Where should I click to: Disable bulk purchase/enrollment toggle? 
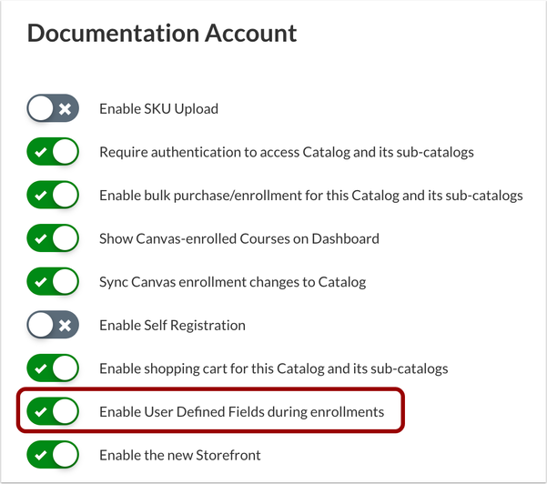(53, 196)
